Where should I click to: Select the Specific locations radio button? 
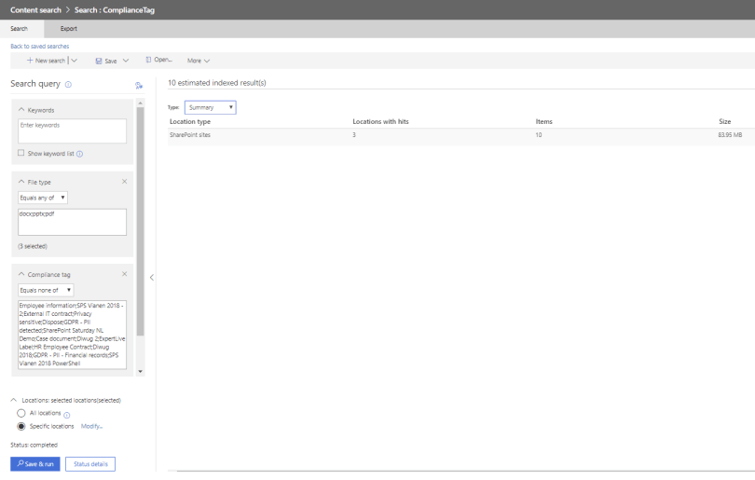point(21,426)
